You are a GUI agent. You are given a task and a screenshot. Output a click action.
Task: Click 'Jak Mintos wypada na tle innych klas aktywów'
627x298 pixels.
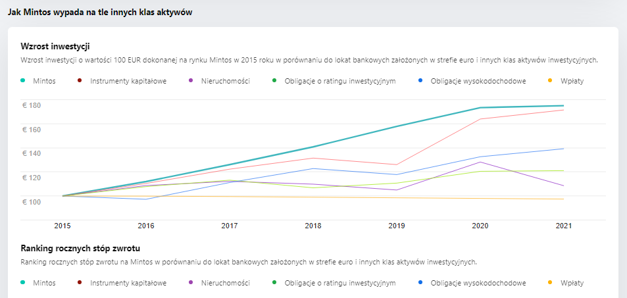(100, 12)
